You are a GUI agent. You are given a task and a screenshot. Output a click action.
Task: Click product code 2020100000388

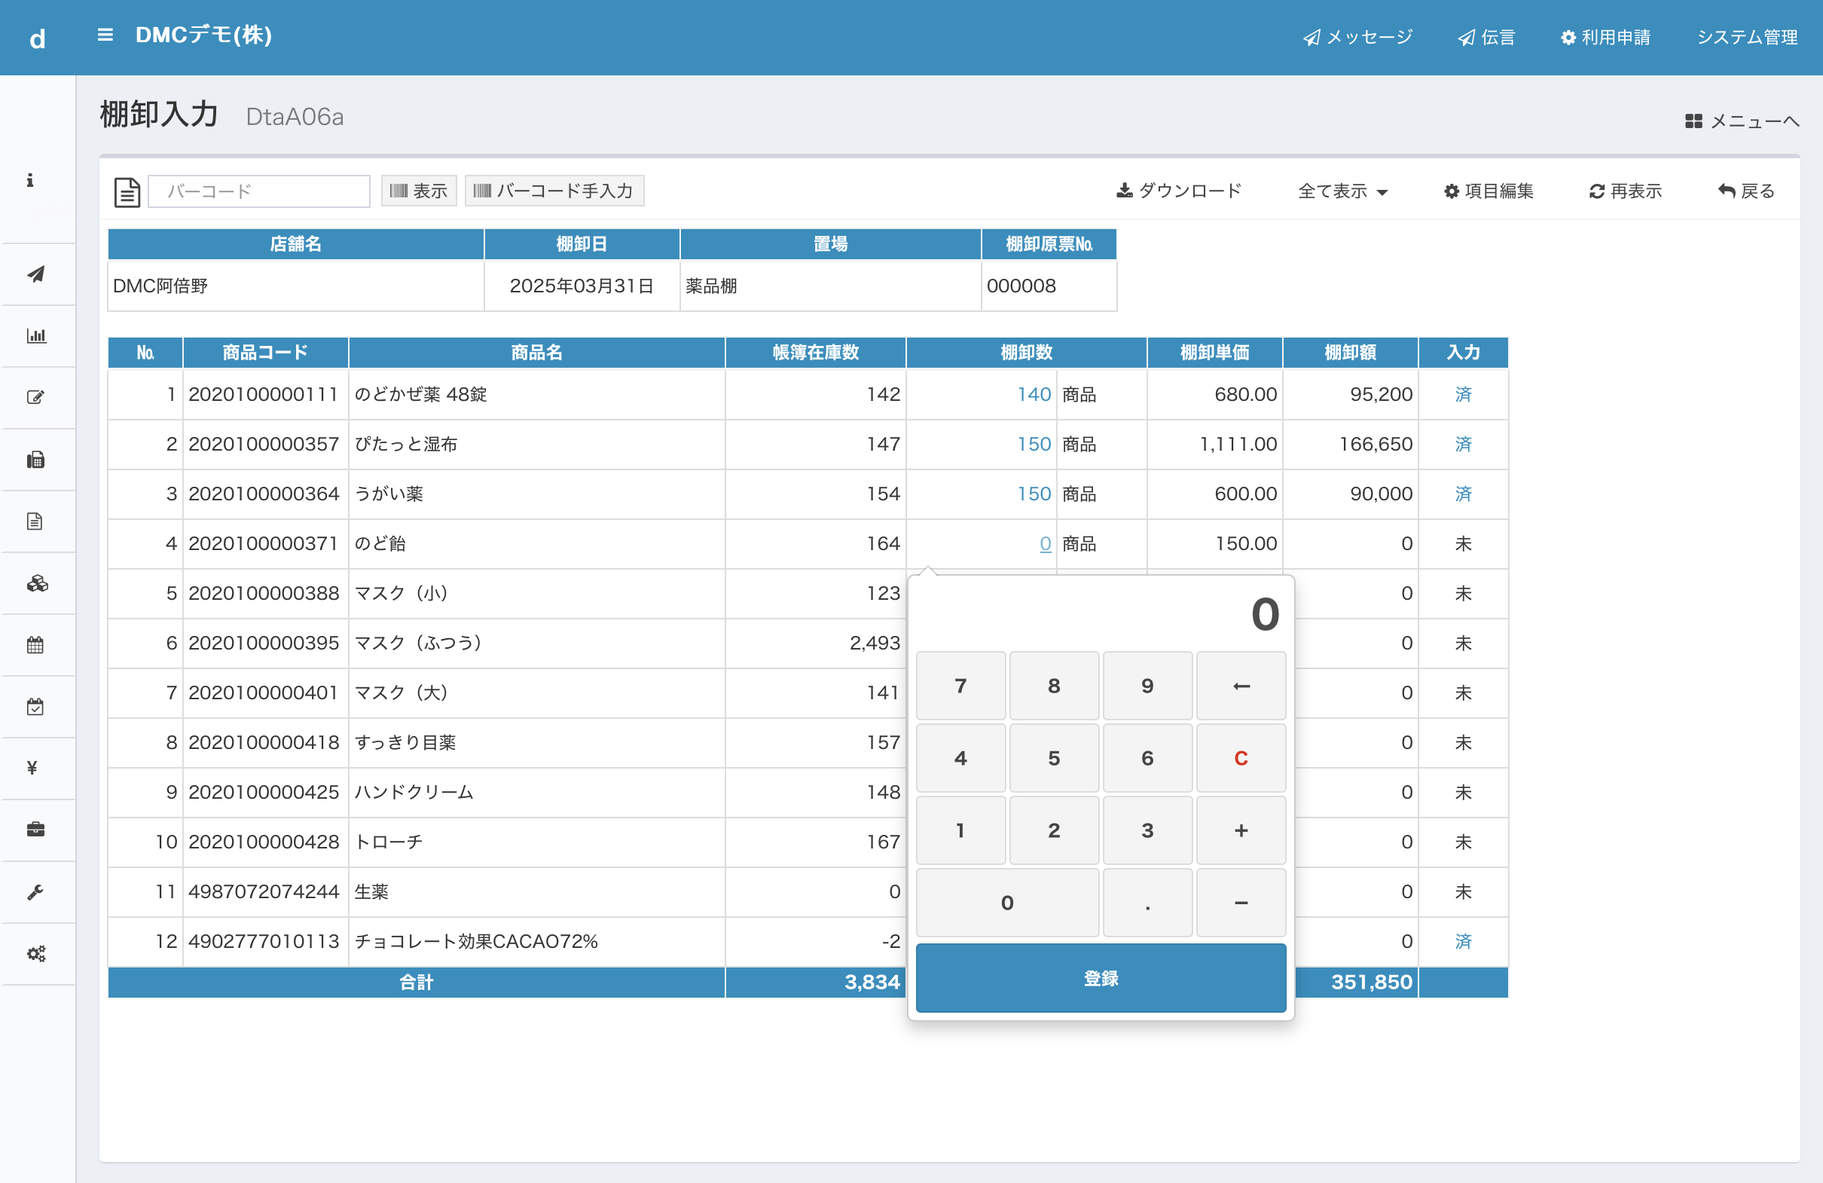pyautogui.click(x=264, y=593)
